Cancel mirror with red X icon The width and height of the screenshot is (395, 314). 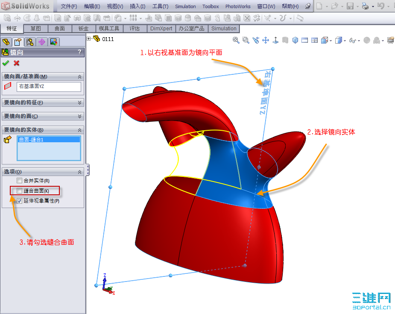(x=17, y=63)
